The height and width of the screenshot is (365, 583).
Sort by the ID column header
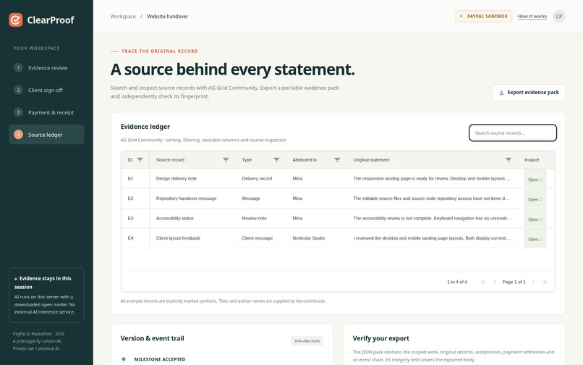coord(130,160)
